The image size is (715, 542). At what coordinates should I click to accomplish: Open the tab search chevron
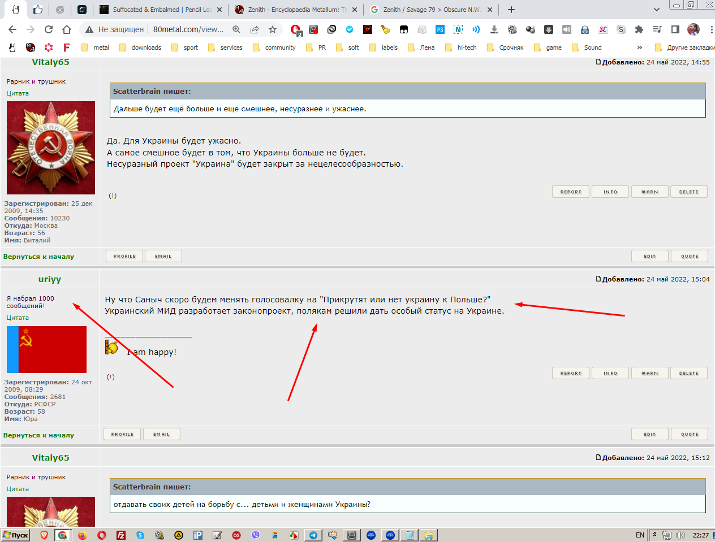656,10
